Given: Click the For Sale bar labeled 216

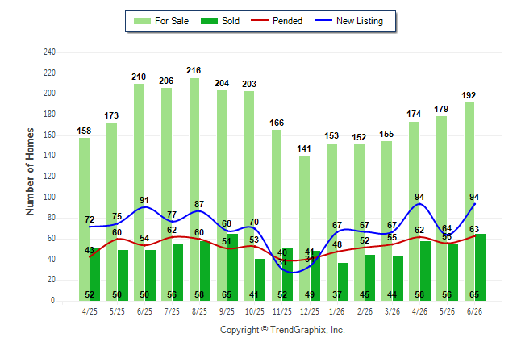Looking at the screenshot, I should [194, 190].
